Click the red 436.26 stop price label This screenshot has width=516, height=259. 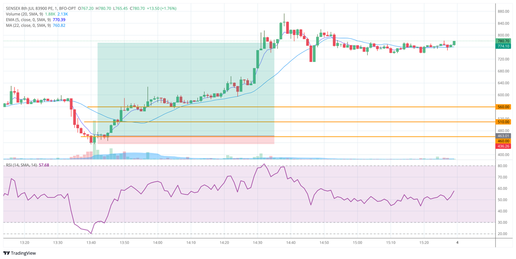[x=503, y=146]
